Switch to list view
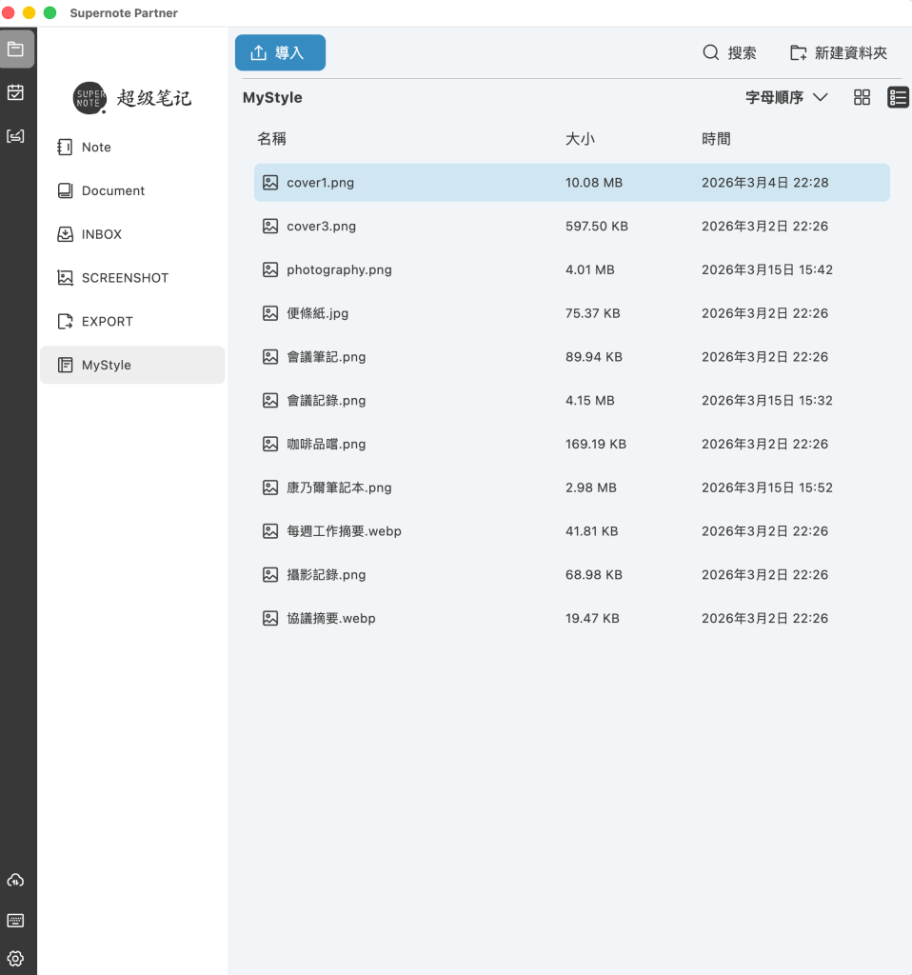Image resolution: width=912 pixels, height=975 pixels. [898, 97]
